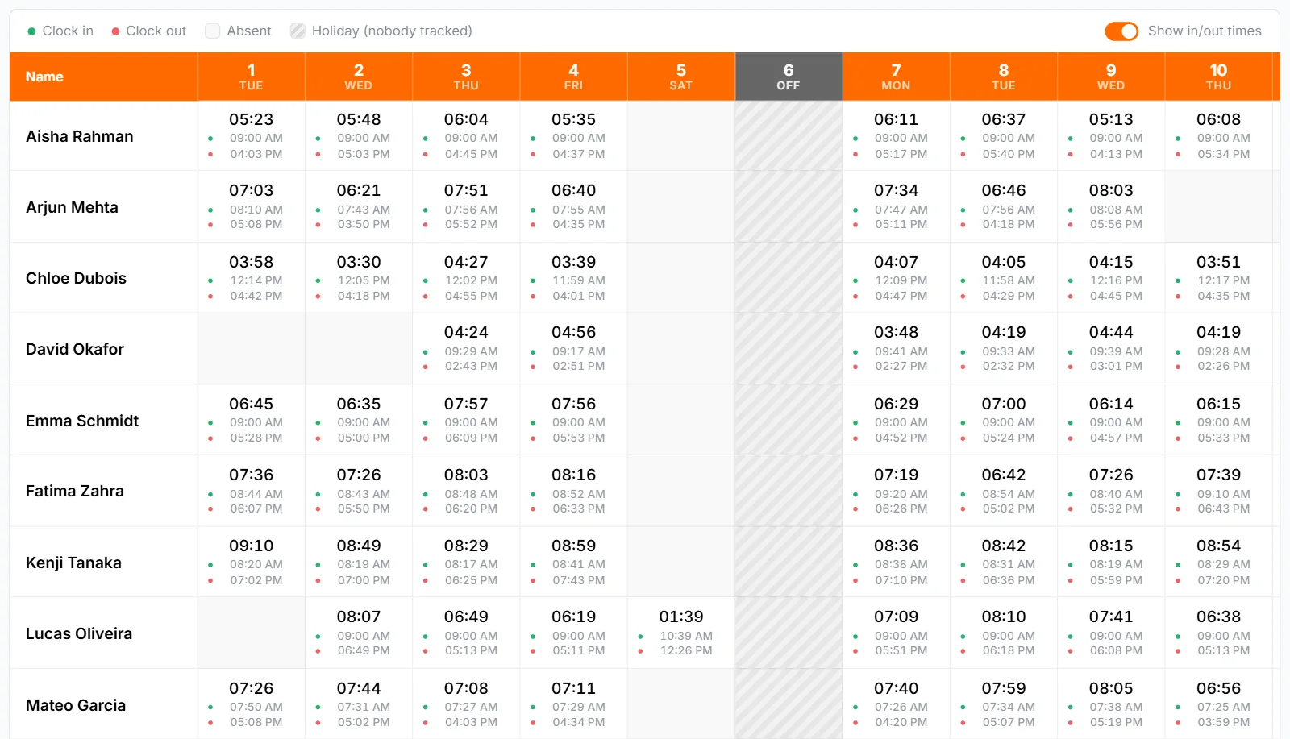Screen dimensions: 1290x739
Task: Open Lucas Oliveira's row
Action: click(x=645, y=633)
